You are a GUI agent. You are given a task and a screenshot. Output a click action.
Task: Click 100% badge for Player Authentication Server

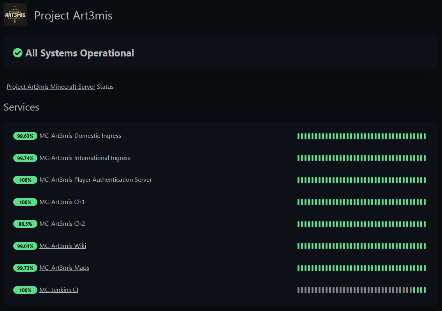[x=25, y=180]
